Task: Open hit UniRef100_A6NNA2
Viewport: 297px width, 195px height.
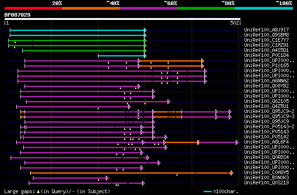Action: [x=266, y=81]
